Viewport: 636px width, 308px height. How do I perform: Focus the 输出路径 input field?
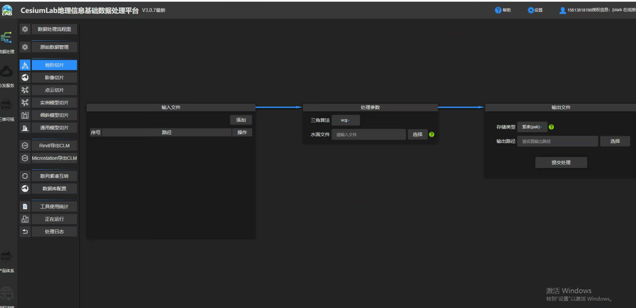tap(558, 141)
